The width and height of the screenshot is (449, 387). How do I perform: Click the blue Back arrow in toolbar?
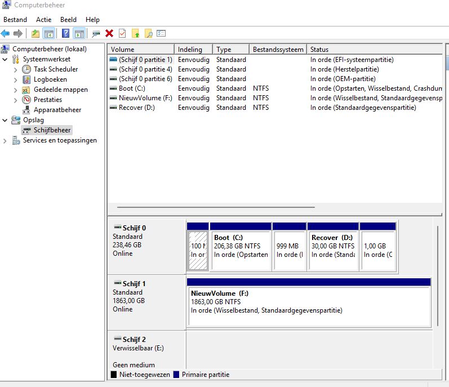pyautogui.click(x=6, y=33)
